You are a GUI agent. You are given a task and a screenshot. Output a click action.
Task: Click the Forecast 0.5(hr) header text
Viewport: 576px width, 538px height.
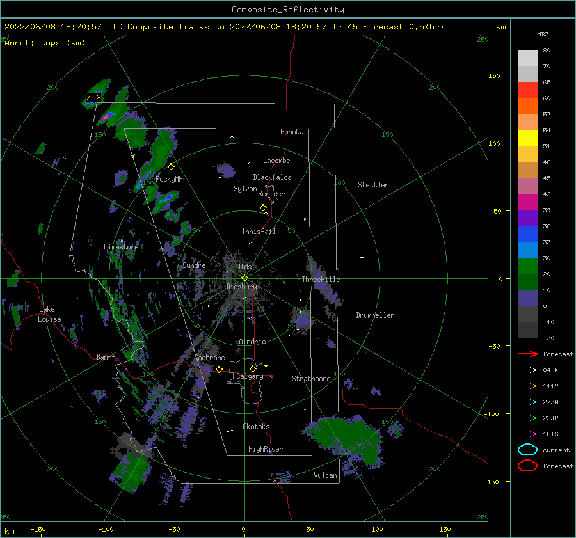[x=403, y=27]
